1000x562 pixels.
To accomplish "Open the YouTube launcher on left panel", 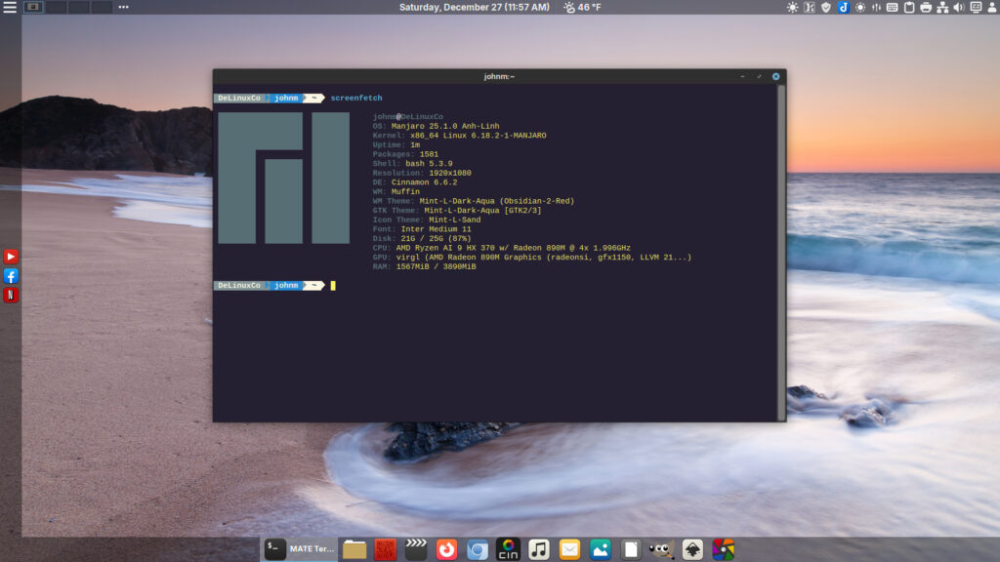I will coord(11,257).
